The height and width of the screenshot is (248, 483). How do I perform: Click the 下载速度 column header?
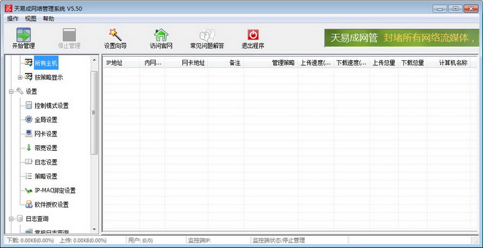(351, 63)
